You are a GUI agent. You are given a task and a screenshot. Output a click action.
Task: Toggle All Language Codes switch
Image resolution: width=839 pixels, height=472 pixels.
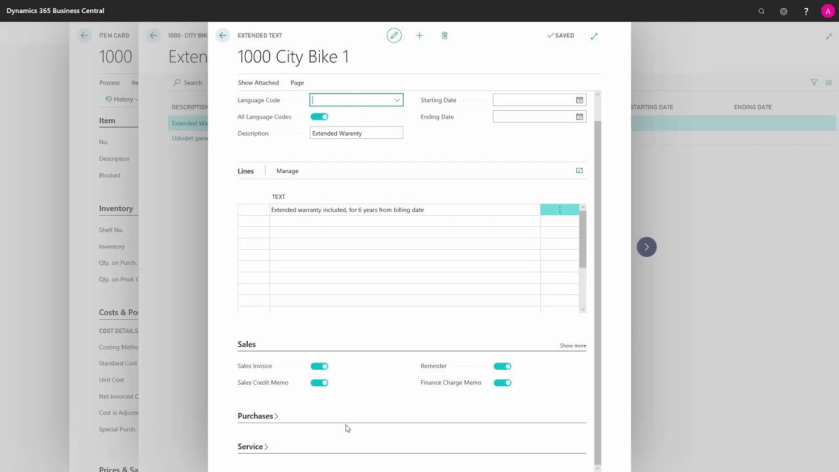tap(319, 117)
